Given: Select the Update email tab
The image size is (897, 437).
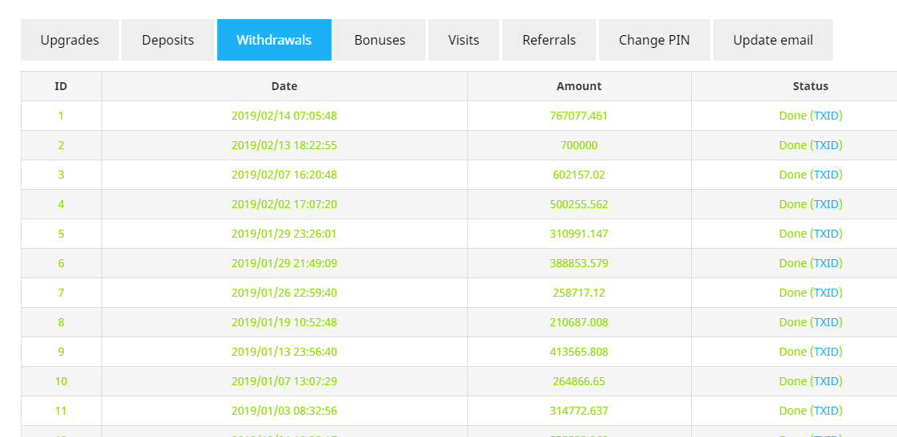Looking at the screenshot, I should coord(773,40).
